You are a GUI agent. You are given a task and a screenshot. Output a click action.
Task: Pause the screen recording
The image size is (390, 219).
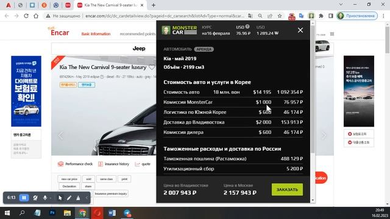pos(24,198)
